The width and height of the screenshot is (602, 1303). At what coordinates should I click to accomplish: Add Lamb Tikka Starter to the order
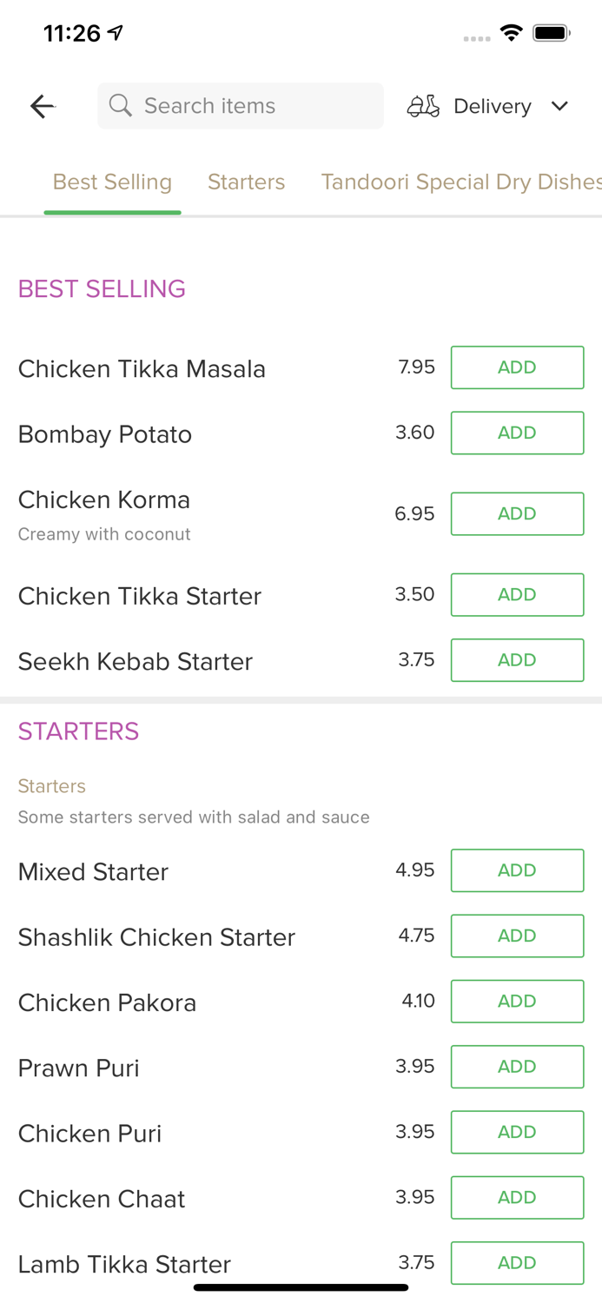(x=517, y=1262)
